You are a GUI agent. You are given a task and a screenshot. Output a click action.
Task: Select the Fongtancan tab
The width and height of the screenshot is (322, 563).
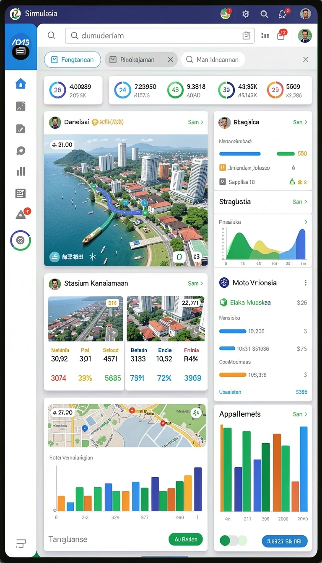click(x=72, y=60)
